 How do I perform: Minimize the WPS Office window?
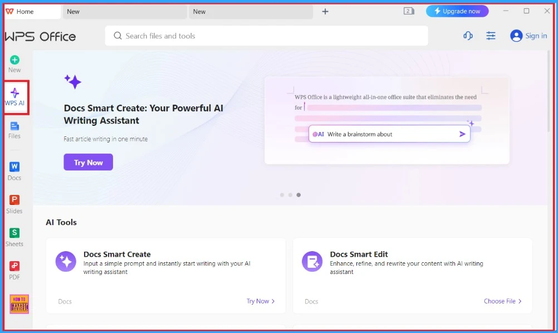click(506, 11)
